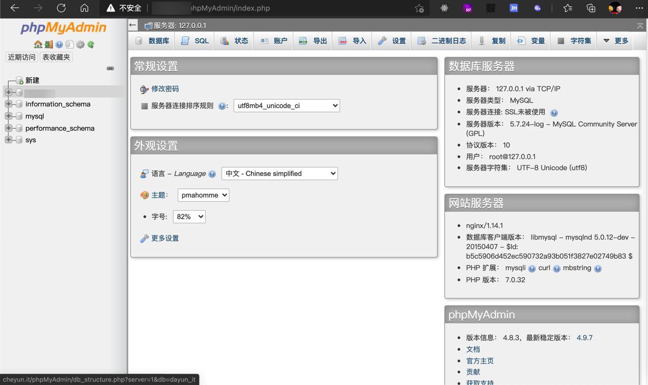Click the collapse page header icon at top right
Viewport: 648px width, 385px height.
click(x=640, y=25)
